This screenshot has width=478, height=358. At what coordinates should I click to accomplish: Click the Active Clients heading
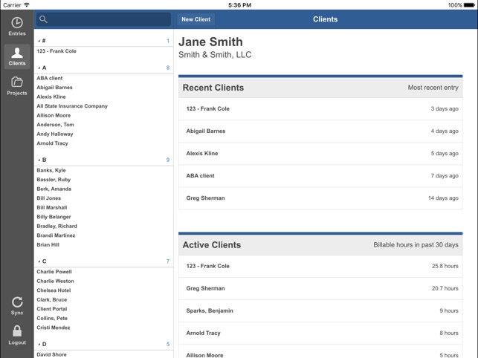(x=212, y=245)
